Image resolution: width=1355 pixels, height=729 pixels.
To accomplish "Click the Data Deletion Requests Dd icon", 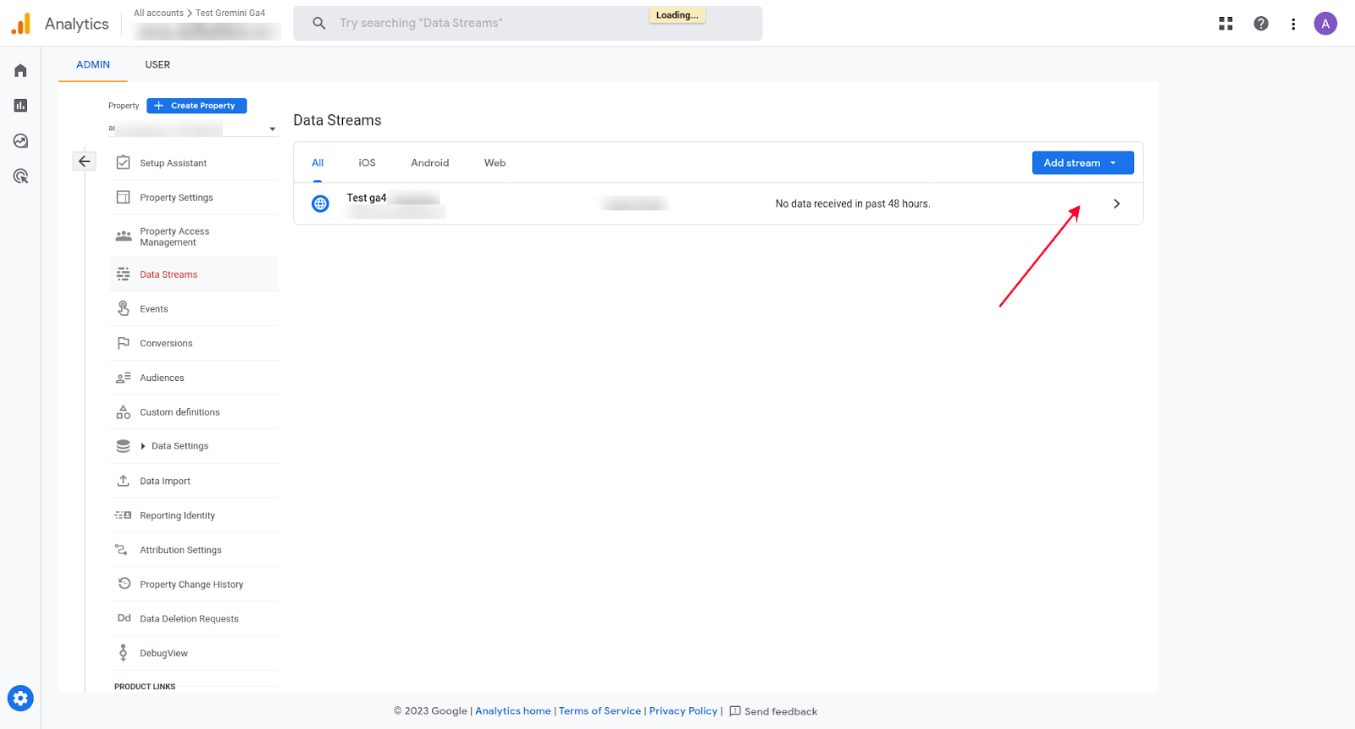I will (x=124, y=618).
